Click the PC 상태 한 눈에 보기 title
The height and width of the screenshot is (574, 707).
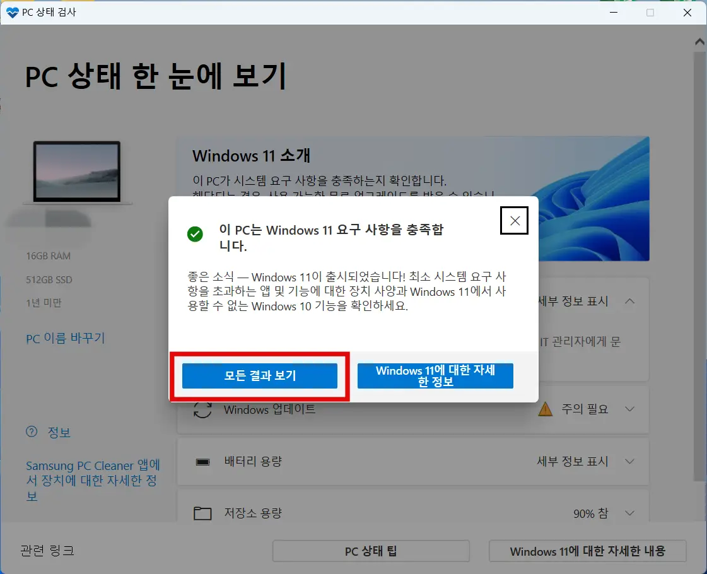point(156,76)
